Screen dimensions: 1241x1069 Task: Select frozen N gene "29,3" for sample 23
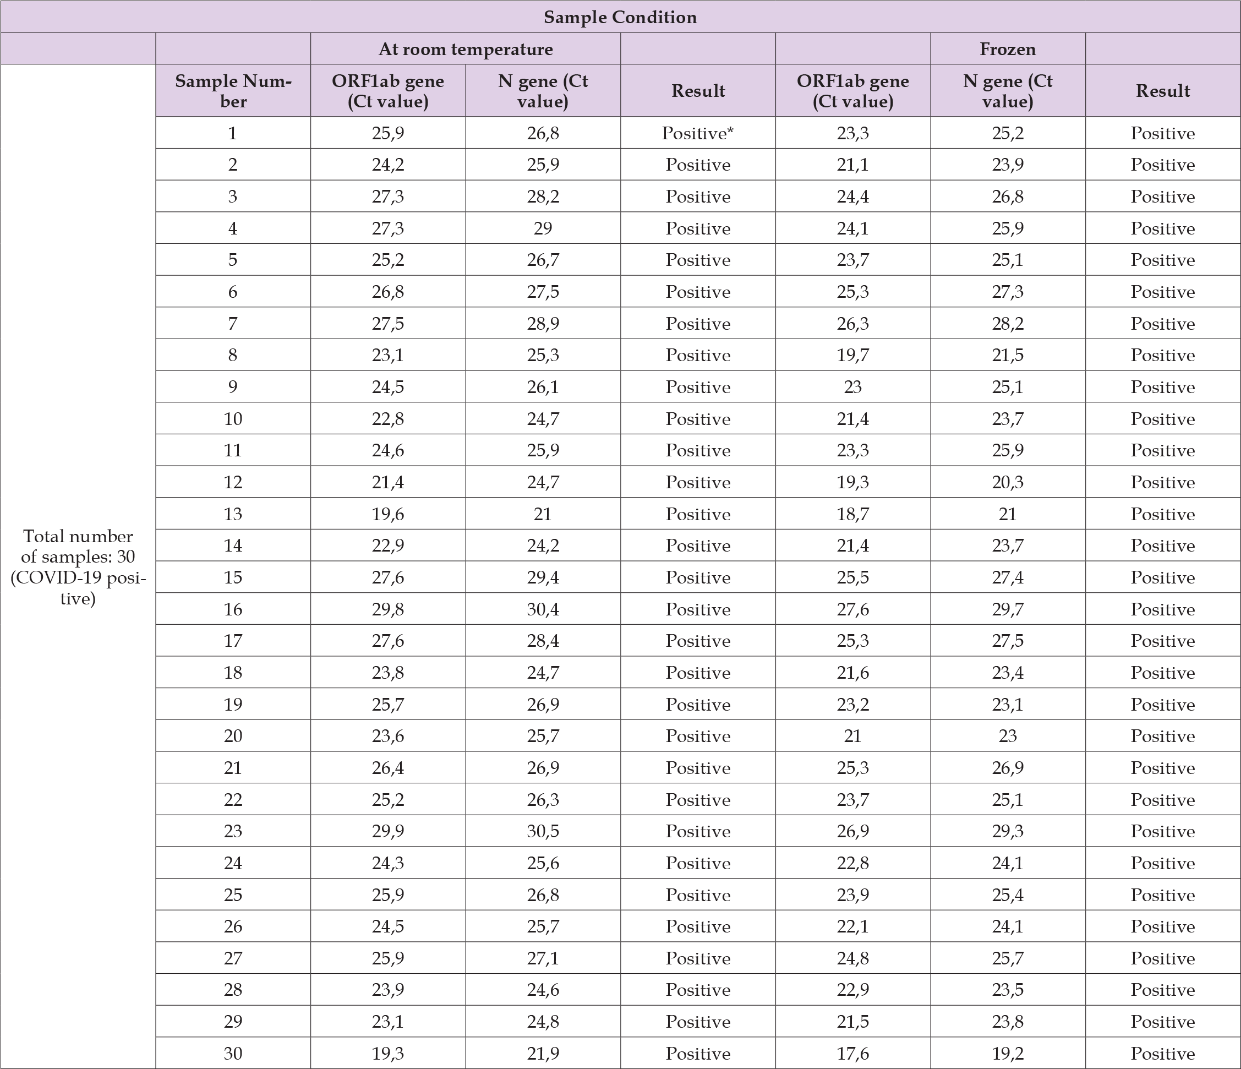(1008, 832)
